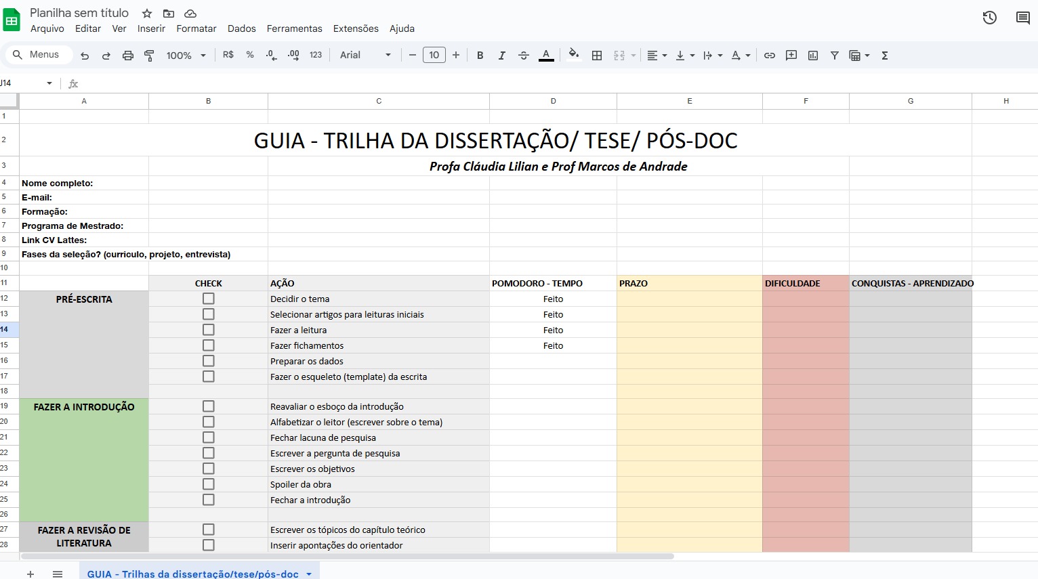Viewport: 1038px width, 579px height.
Task: Apply currency format with R$ icon
Action: pos(228,55)
